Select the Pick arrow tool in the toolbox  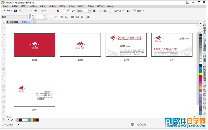point(4,23)
